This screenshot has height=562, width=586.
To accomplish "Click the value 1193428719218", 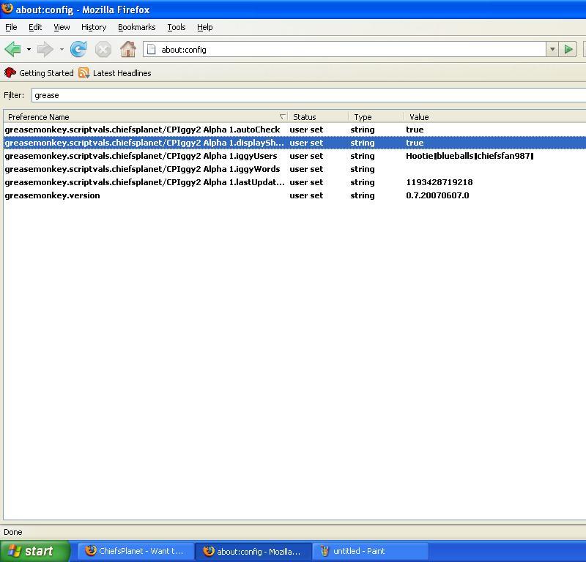I will point(439,182).
